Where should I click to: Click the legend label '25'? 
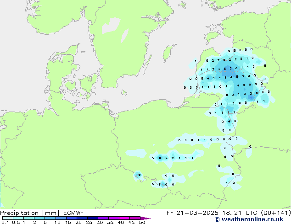tap(89, 222)
